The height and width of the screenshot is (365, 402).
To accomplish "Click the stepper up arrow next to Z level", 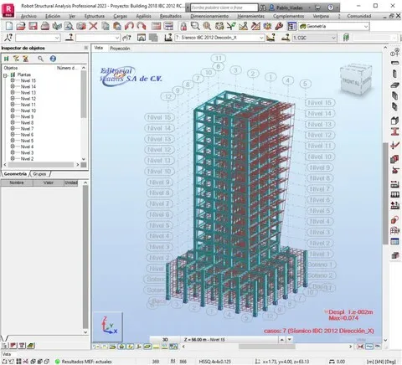I will point(282,340).
